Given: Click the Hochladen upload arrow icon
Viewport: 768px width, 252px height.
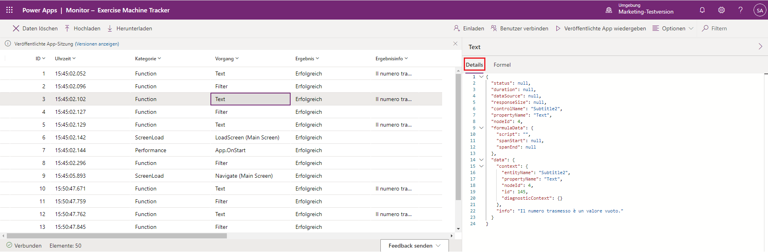Looking at the screenshot, I should [67, 28].
